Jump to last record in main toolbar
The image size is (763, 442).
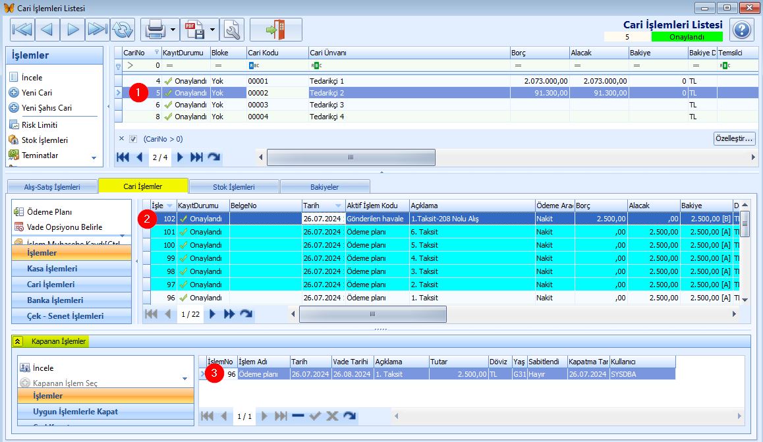click(98, 30)
